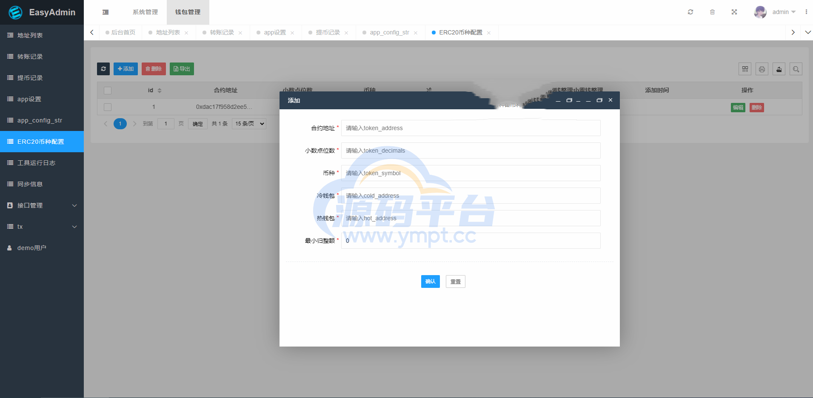Click the jump-to-page number input
This screenshot has height=398, width=813.
point(166,124)
